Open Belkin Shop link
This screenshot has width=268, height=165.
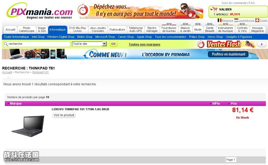[x=85, y=37]
